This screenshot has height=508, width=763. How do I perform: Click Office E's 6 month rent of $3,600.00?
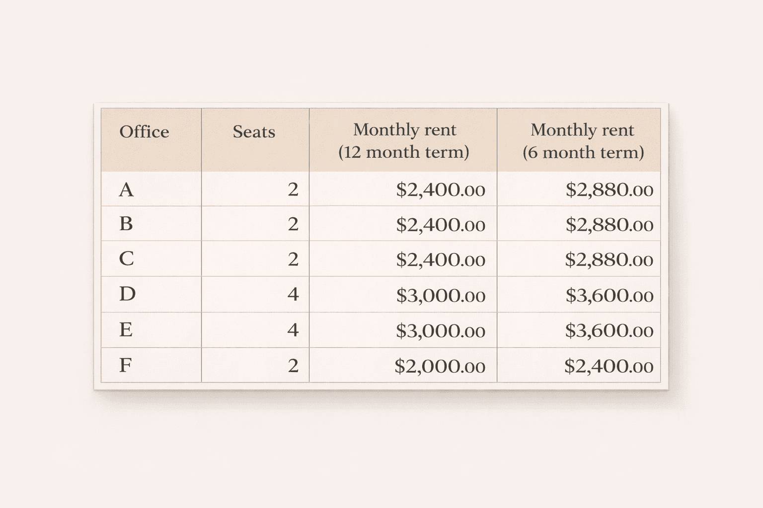point(609,330)
